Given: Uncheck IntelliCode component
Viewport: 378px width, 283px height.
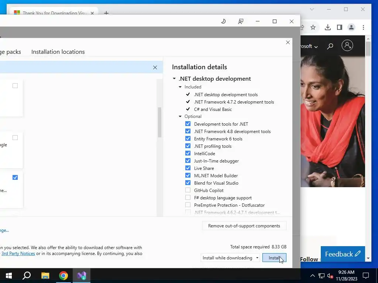Looking at the screenshot, I should click(188, 153).
